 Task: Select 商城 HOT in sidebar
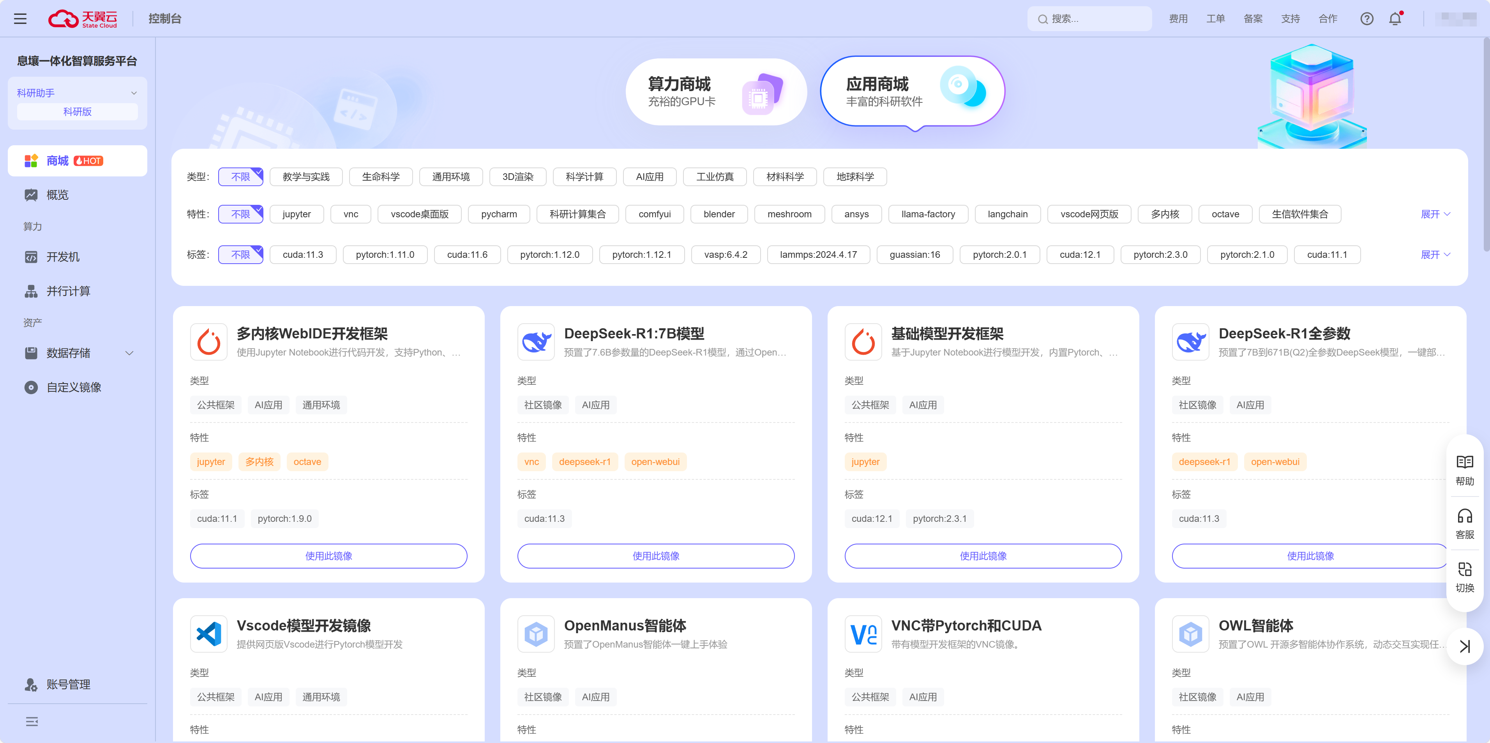(78, 161)
